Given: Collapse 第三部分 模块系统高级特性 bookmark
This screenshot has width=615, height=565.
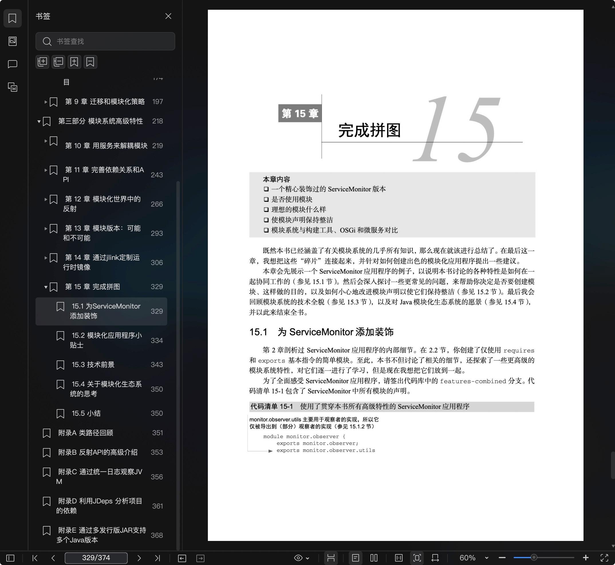Looking at the screenshot, I should coord(39,121).
